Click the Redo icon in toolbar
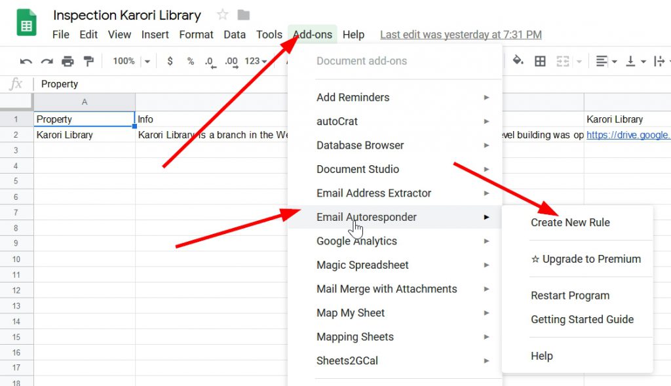The image size is (671, 386). click(x=47, y=62)
